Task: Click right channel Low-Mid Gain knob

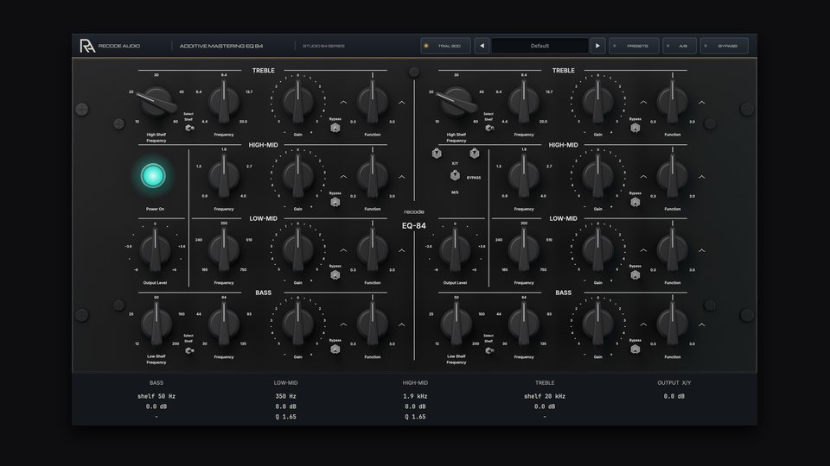Action: pyautogui.click(x=598, y=249)
